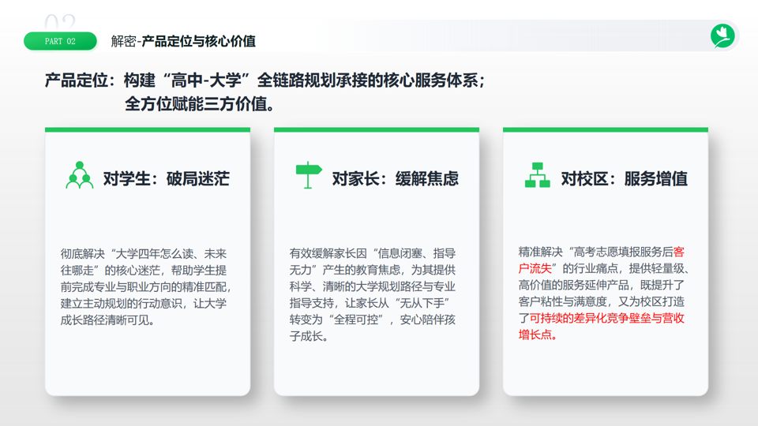Click the signpost icon beside 对家长
Screen dimensions: 758x426
point(309,175)
